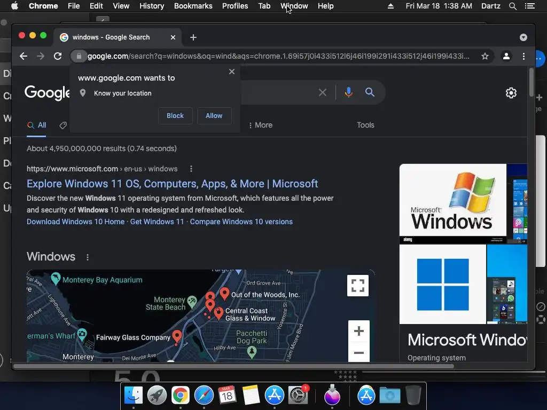This screenshot has width=547, height=410.
Task: Open the blue Windows 11 logo image
Action: pos(443,284)
